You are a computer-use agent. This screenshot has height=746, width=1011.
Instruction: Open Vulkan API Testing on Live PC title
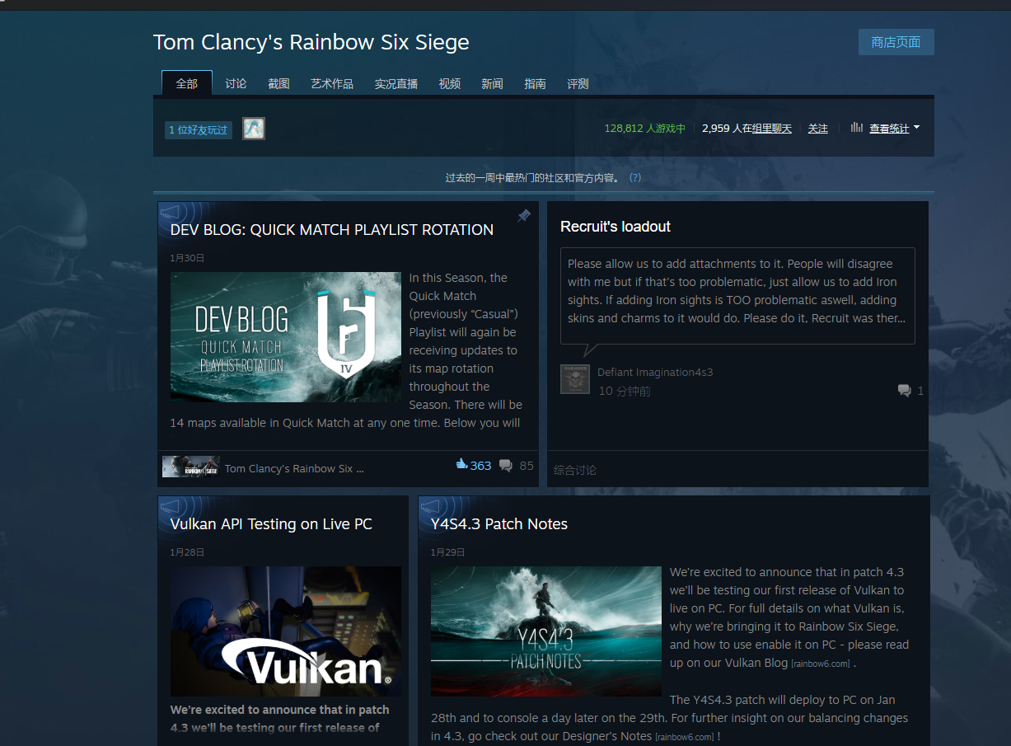(271, 524)
